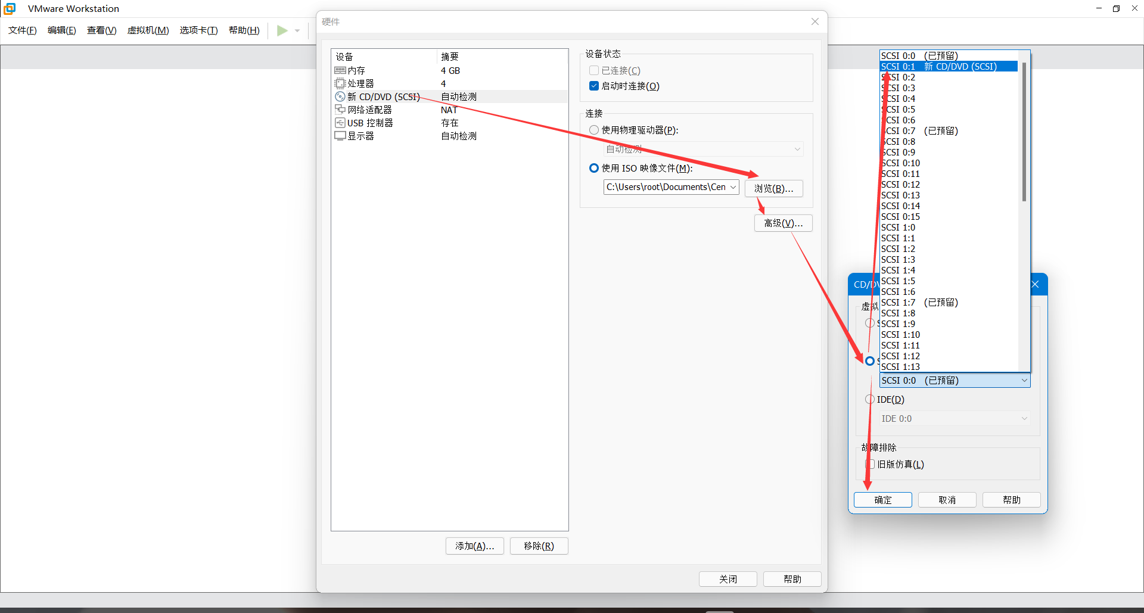This screenshot has width=1144, height=613.
Task: Select SCSI 1:13 in the list
Action: pos(949,366)
